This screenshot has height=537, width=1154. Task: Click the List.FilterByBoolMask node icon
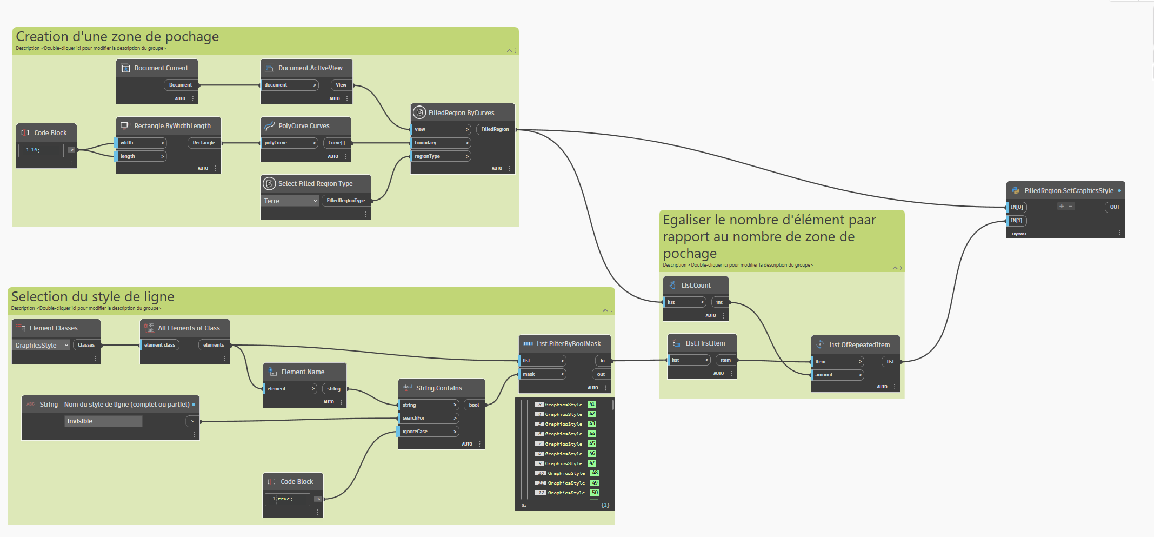528,343
